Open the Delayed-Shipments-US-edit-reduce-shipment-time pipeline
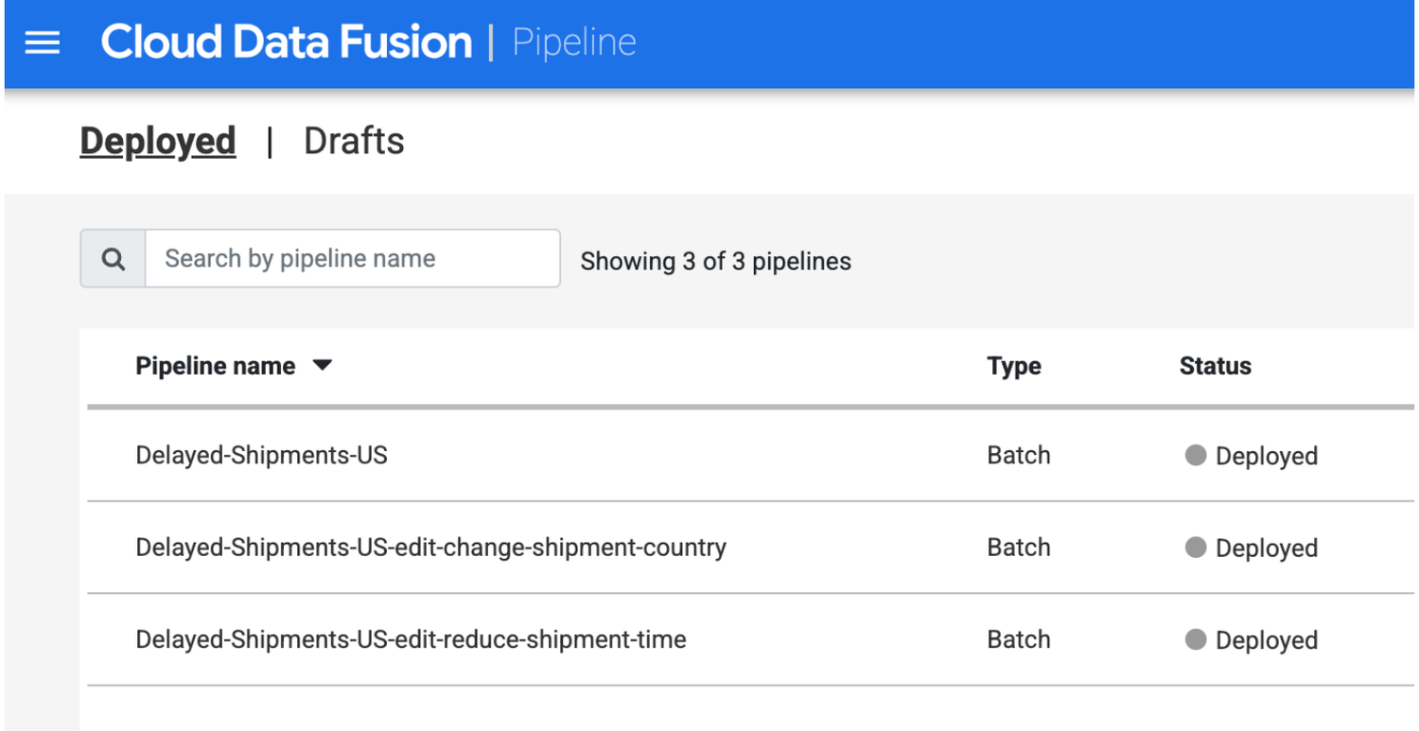Viewport: 1419px width, 731px height. point(411,640)
